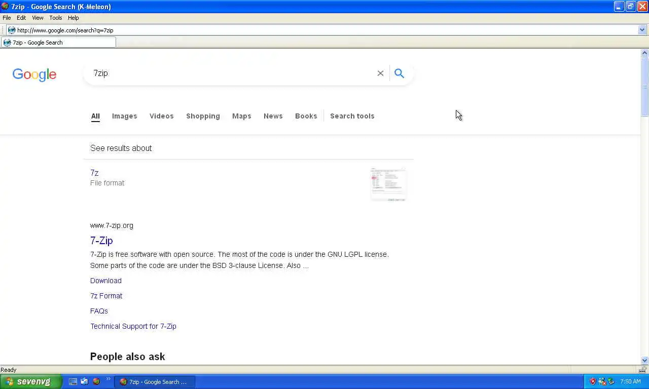Click the www.7-zip.org URL text
Screen dimensions: 649x389
112,225
